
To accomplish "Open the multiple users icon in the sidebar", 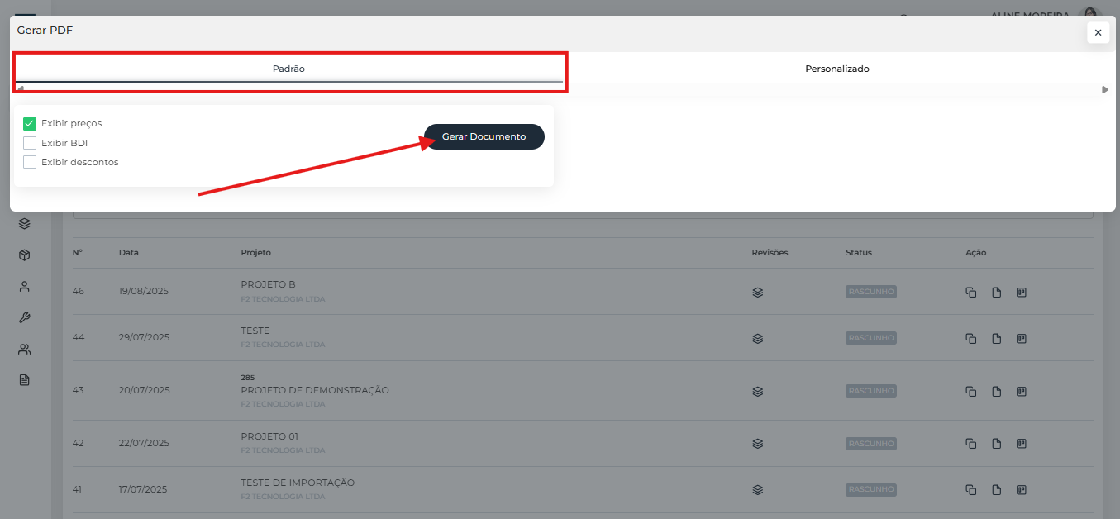I will pos(25,350).
